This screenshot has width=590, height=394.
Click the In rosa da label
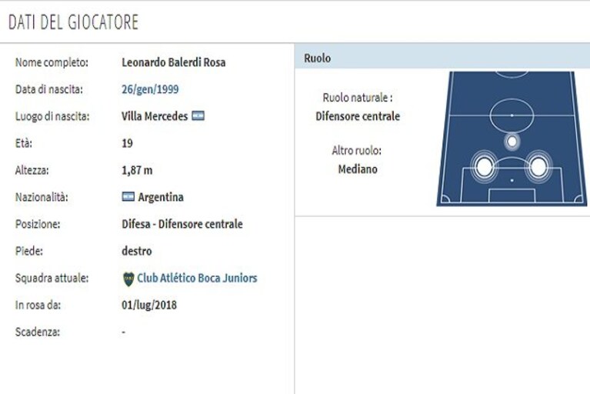(38, 305)
